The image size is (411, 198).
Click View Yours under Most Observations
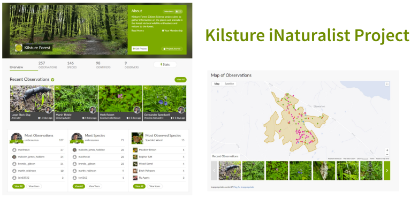click(x=34, y=186)
